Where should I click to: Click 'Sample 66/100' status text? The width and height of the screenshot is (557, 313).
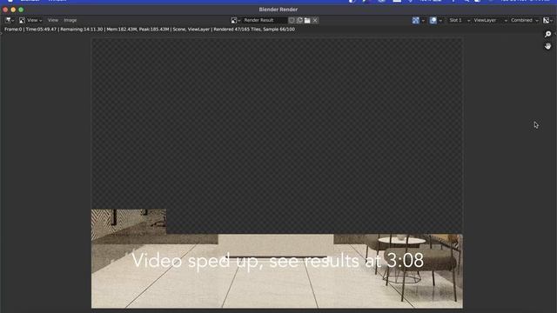coord(278,30)
